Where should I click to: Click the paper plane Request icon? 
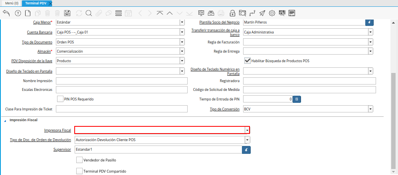[262, 13]
